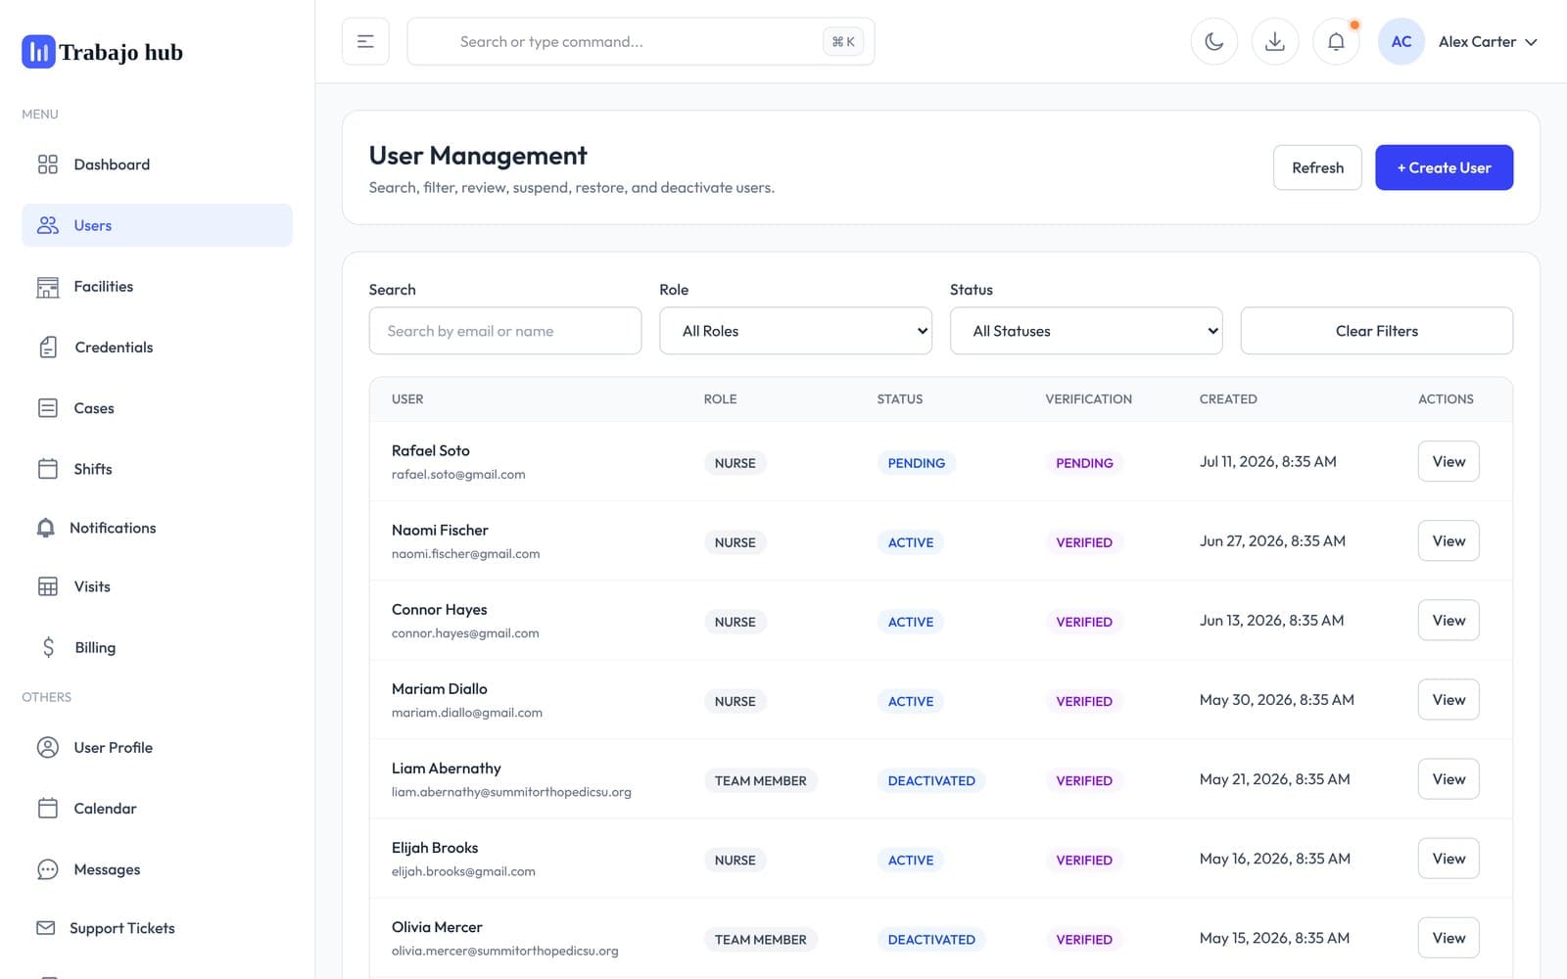Click the Visits table icon
Screen dimensions: 1567x979
coord(47,586)
